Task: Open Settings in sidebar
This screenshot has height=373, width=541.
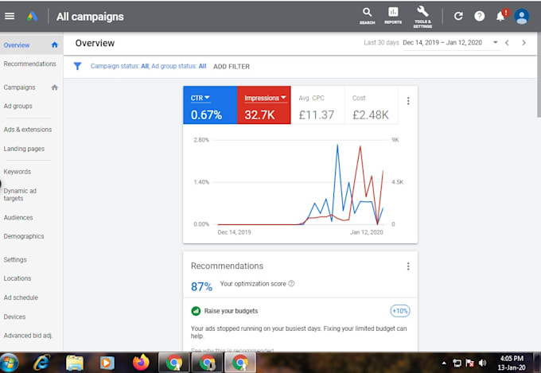Action: tap(15, 259)
